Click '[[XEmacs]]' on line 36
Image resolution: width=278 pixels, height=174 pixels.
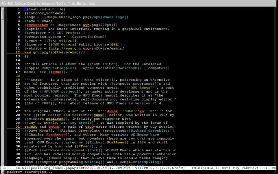[x=86, y=146]
